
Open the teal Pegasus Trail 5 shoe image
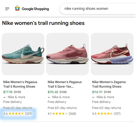point(23,54)
